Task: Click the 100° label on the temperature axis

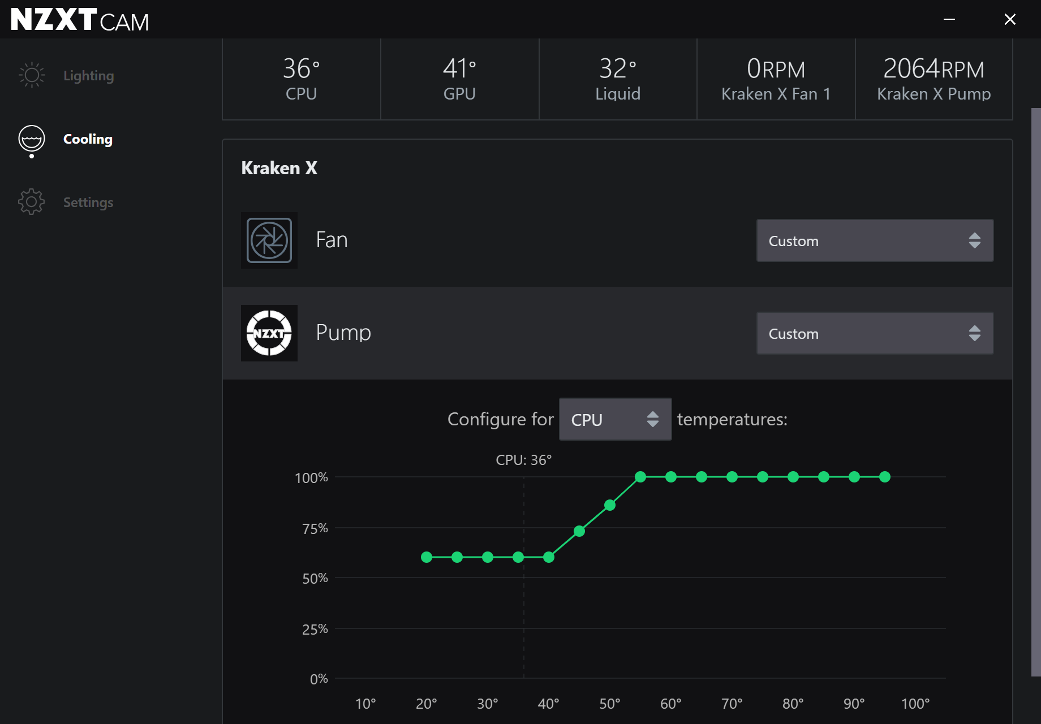Action: tap(915, 704)
